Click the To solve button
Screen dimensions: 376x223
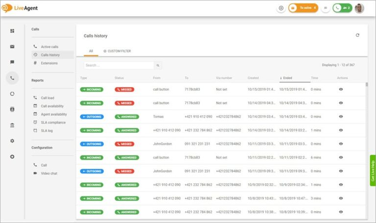coord(303,8)
